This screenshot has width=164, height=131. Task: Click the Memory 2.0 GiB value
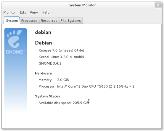point(63,80)
